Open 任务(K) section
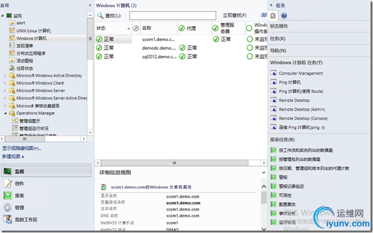This screenshot has height=233, width=373. tap(277, 39)
